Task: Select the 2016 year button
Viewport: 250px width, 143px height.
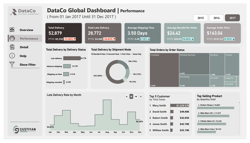Action: pos(216,18)
